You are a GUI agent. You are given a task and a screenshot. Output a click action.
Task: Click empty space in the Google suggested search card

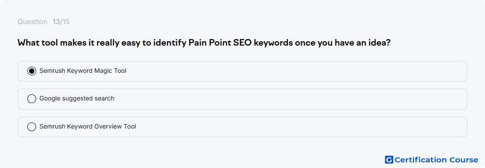pos(294,99)
